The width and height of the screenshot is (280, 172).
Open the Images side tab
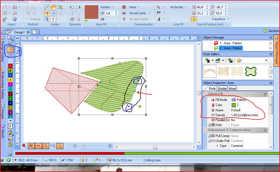(x=3, y=112)
